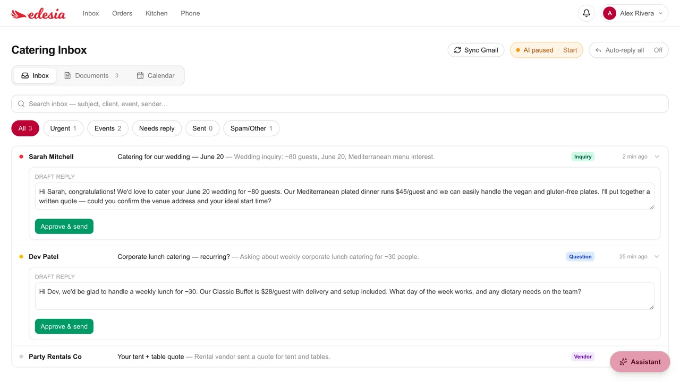
Task: Edit the draft reply to Dev
Action: (x=344, y=296)
